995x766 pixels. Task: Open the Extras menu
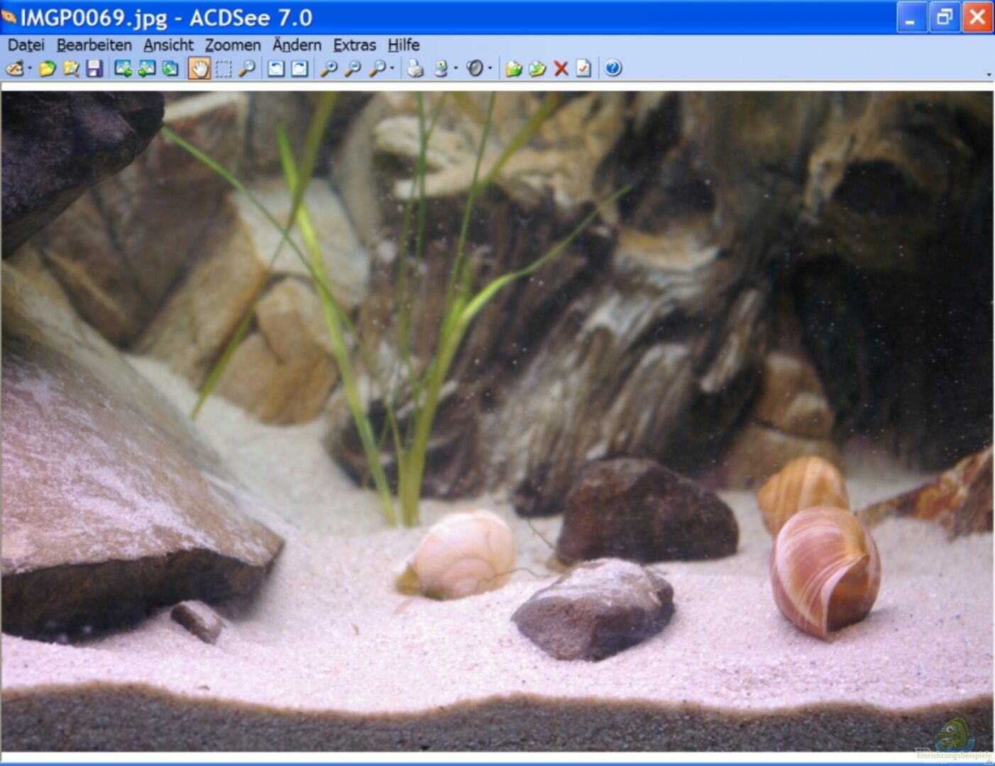354,45
